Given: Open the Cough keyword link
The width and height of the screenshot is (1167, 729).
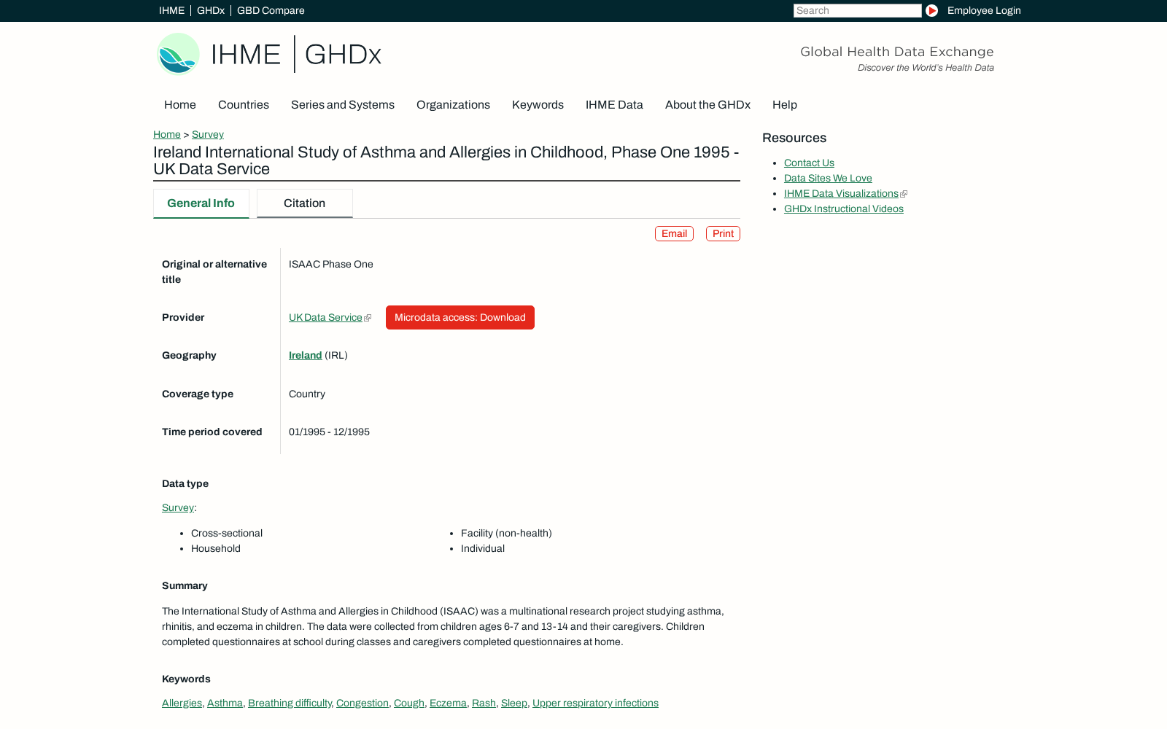Looking at the screenshot, I should pyautogui.click(x=409, y=703).
